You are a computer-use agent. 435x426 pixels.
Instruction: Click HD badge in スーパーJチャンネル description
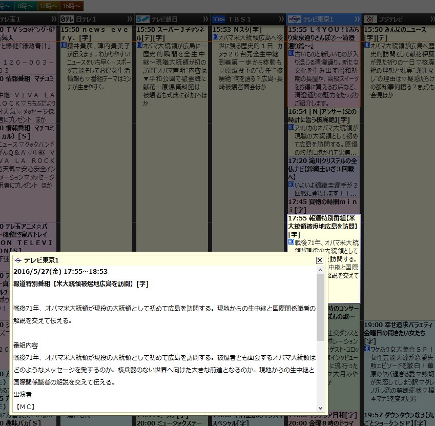(139, 45)
